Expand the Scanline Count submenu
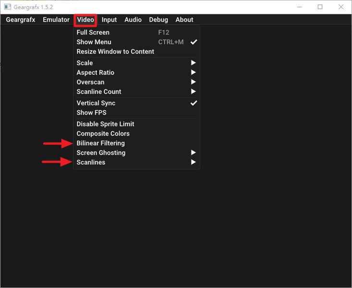The width and height of the screenshot is (352, 288). (136, 92)
